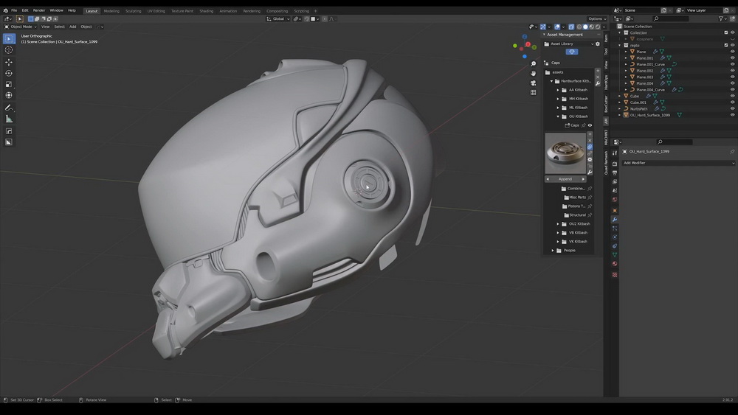Open the Render menu

pyautogui.click(x=39, y=10)
